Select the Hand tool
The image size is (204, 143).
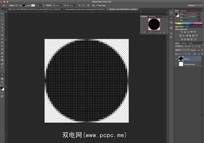[2, 79]
